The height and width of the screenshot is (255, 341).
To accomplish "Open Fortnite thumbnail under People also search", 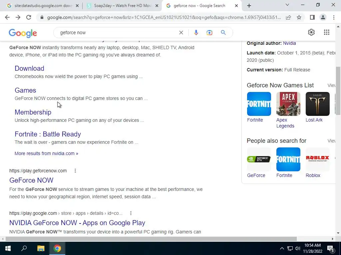I will pyautogui.click(x=288, y=159).
